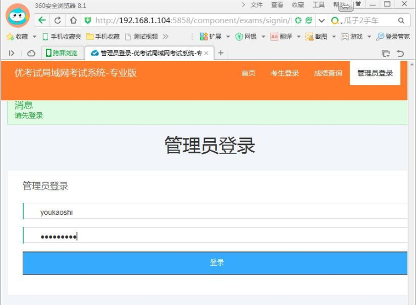Open the 文件 menu
Screen dimensions: 416x305
coord(257,5)
